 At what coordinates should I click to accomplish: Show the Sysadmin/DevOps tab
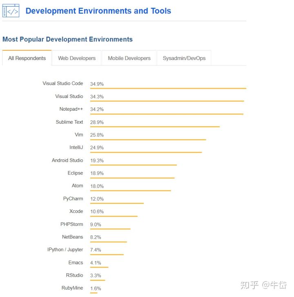point(184,58)
